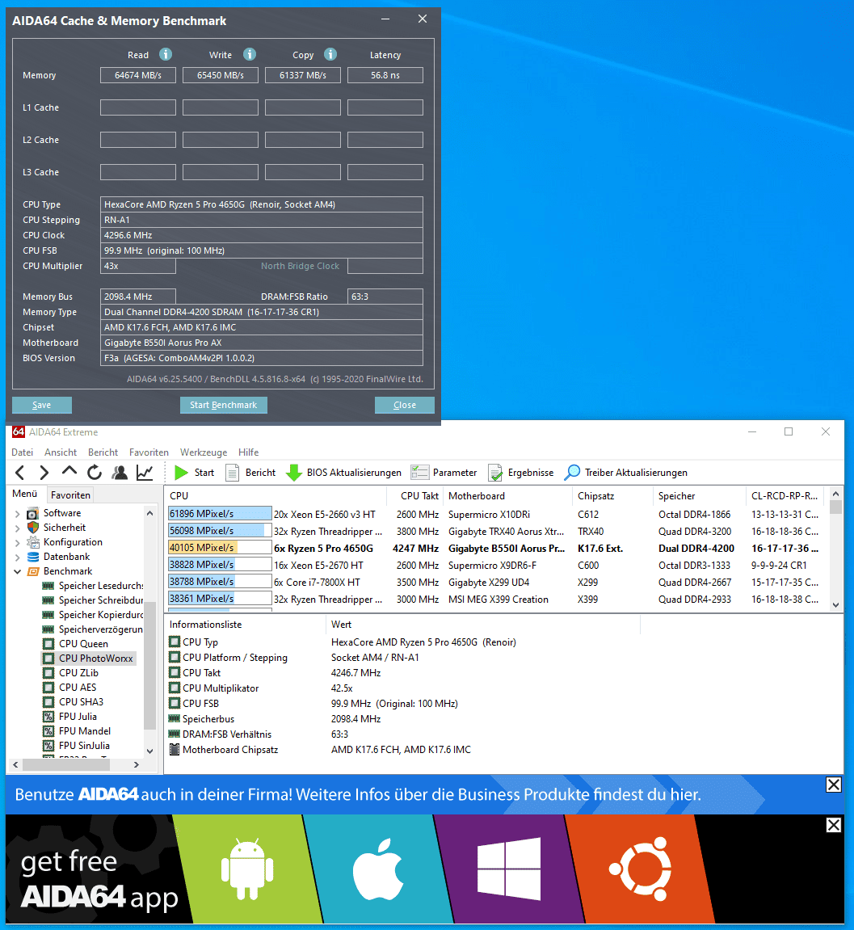Click the Read info icon
The height and width of the screenshot is (930, 854).
click(166, 55)
